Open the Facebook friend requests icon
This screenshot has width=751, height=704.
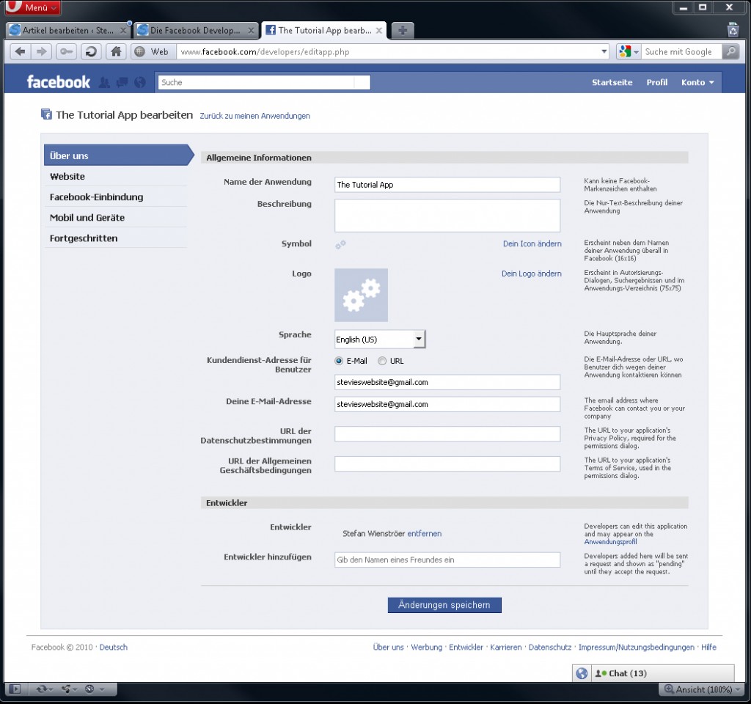104,82
